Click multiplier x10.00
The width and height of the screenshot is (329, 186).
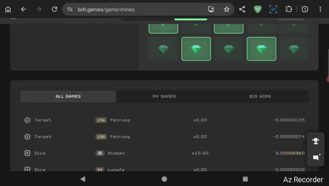(x=200, y=153)
